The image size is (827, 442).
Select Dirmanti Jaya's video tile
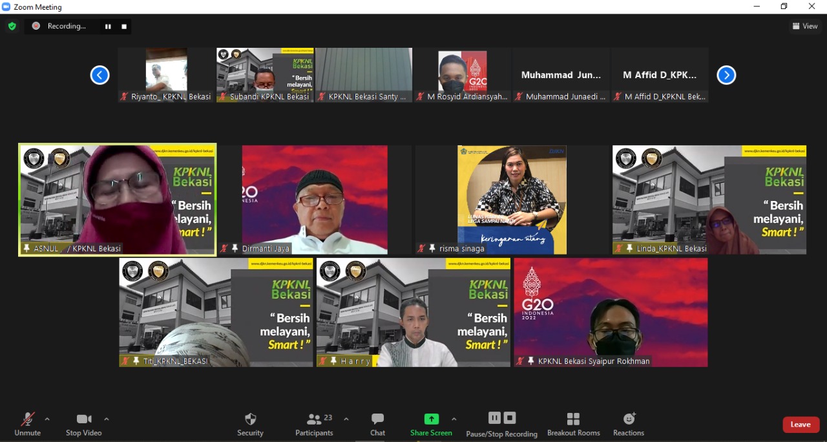point(315,199)
